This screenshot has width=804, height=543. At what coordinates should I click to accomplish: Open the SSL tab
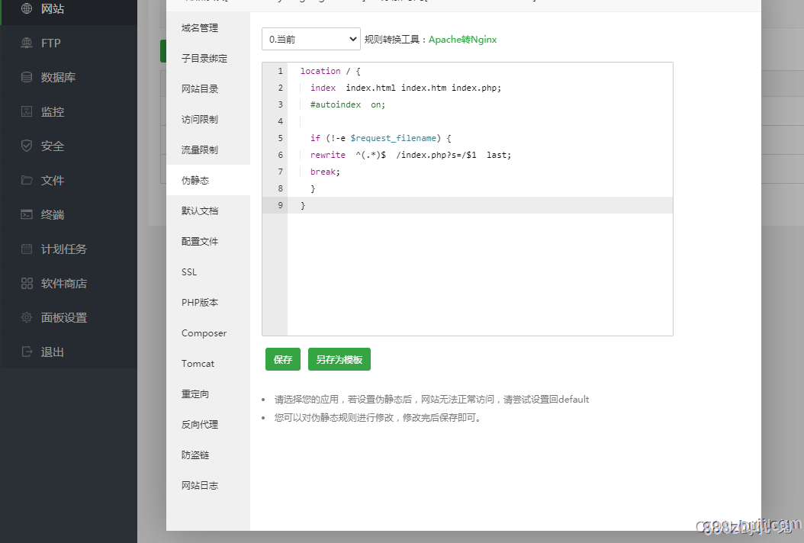pyautogui.click(x=208, y=271)
